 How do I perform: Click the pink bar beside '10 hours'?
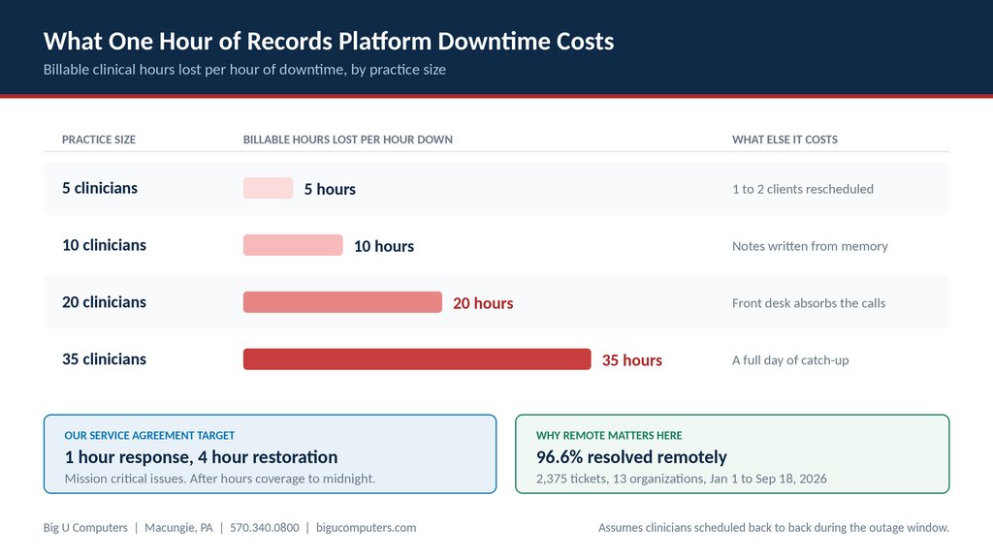coord(293,245)
